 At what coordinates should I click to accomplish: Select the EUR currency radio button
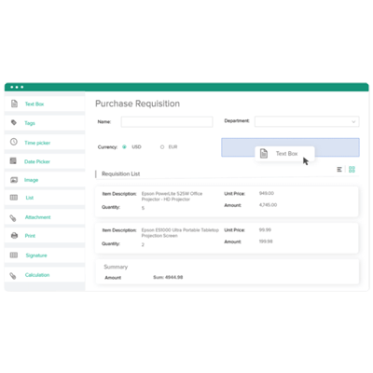point(162,147)
